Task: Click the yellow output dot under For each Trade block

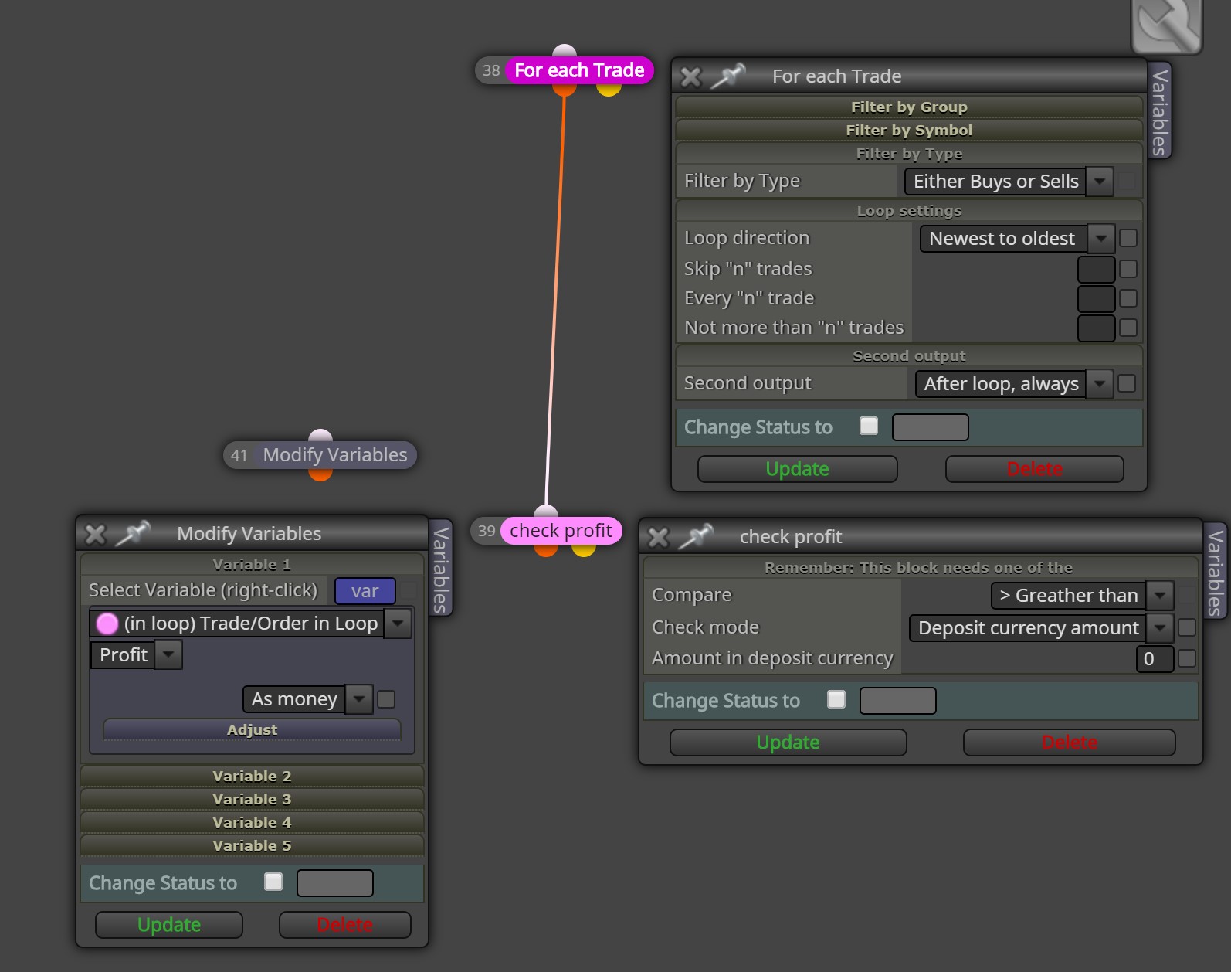Action: (x=609, y=89)
